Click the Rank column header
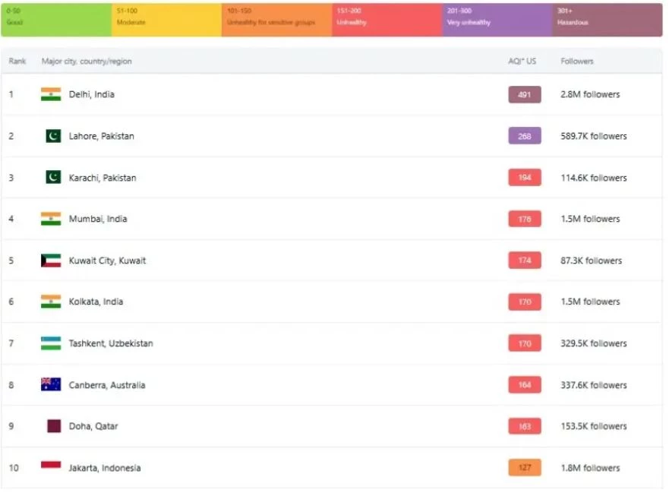669x496 pixels. coord(17,61)
